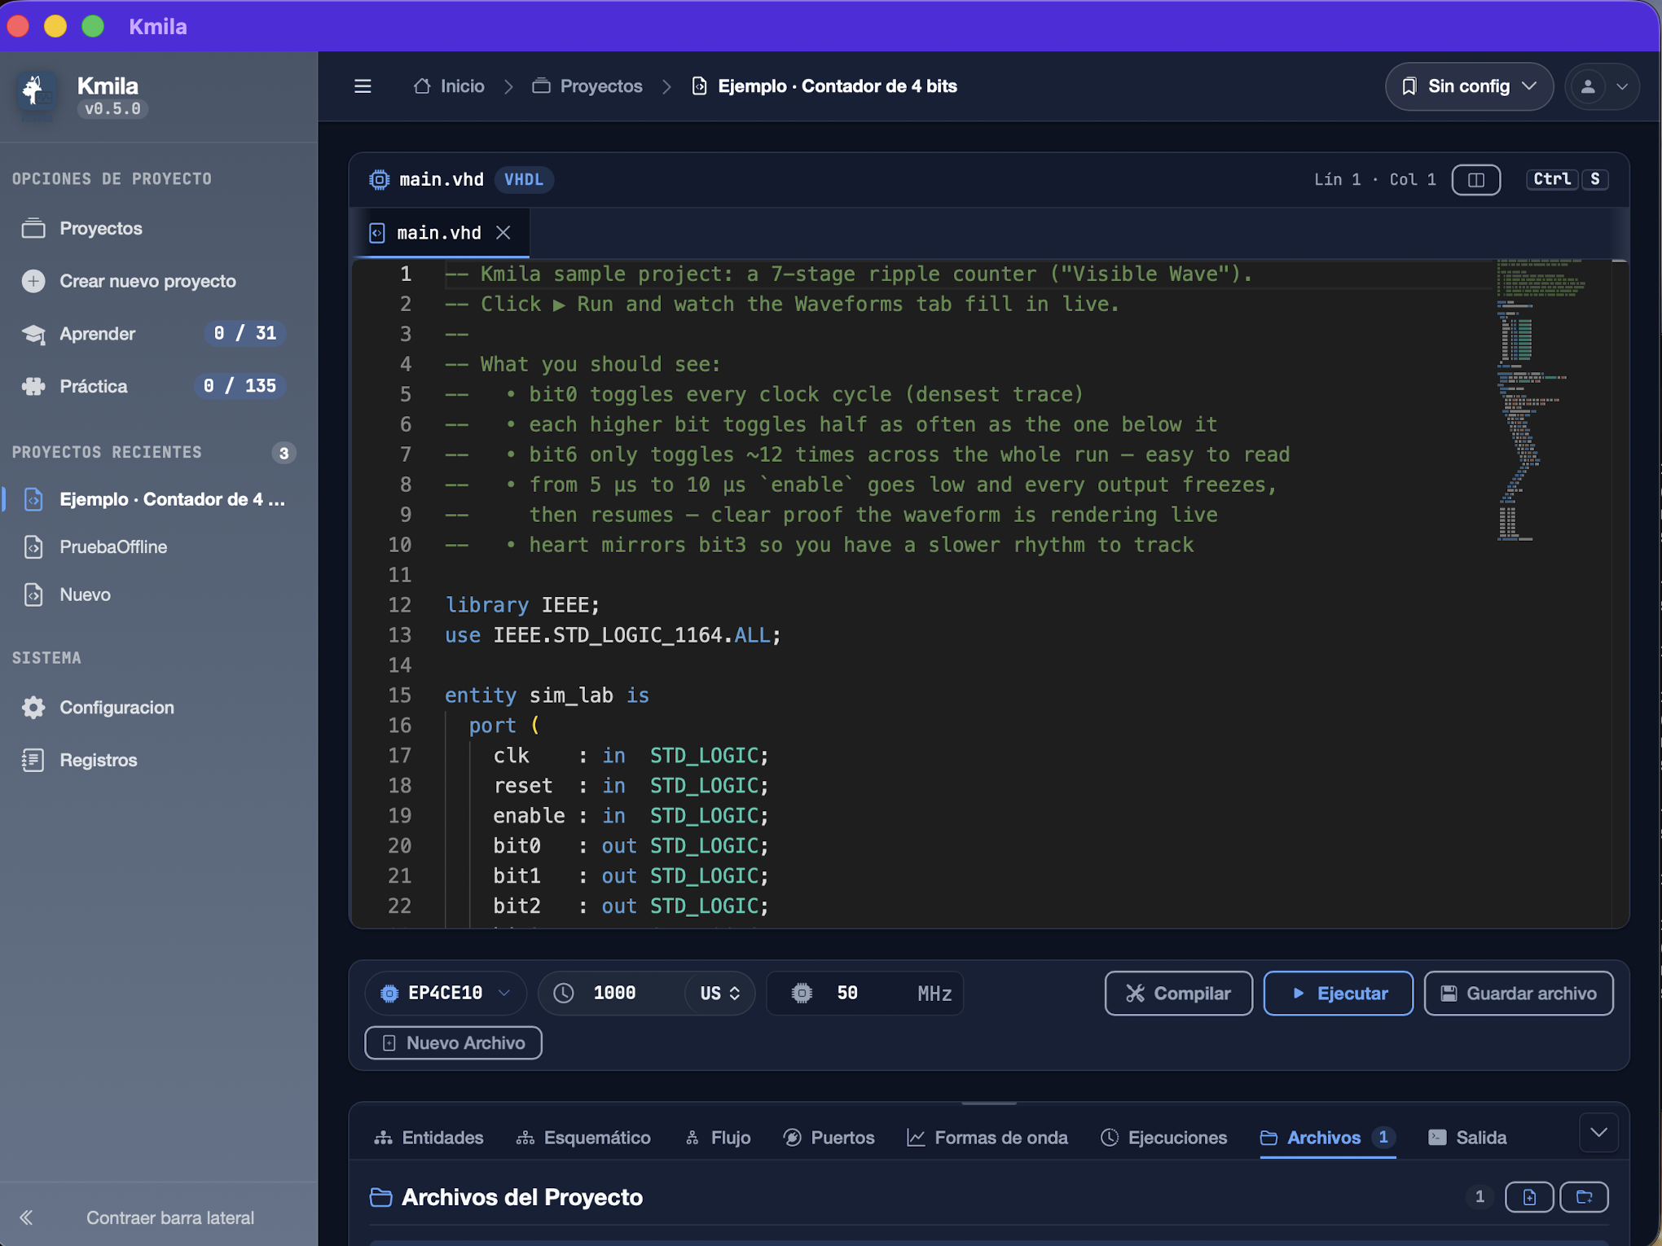Collapse the bottom panel chevron
Viewport: 1662px width, 1246px height.
click(x=1598, y=1133)
